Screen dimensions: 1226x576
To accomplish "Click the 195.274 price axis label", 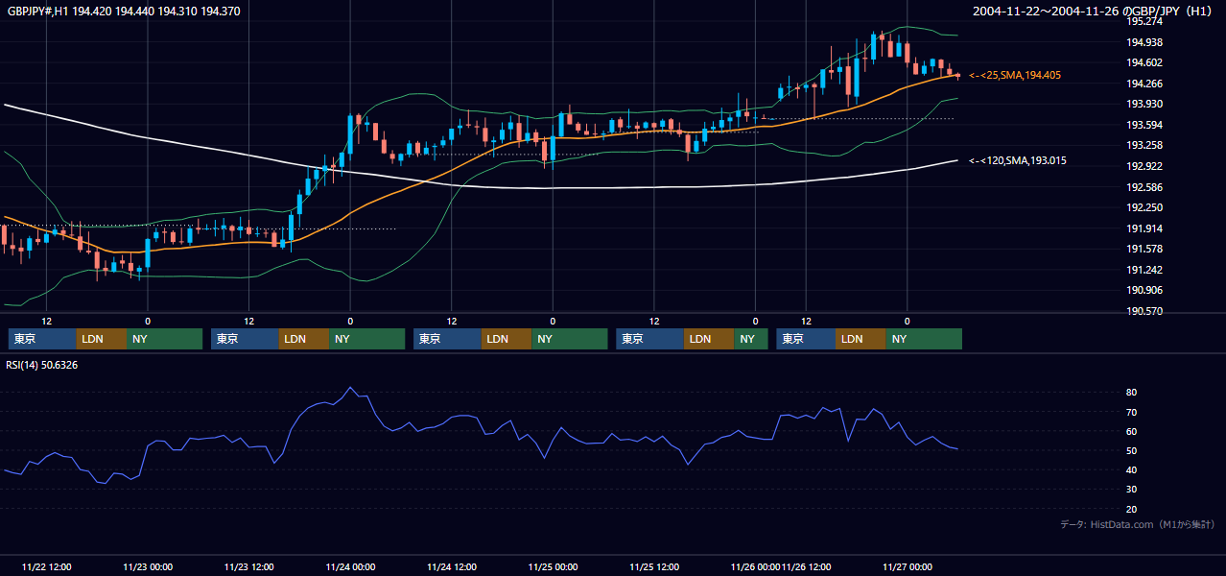I will [x=1145, y=21].
